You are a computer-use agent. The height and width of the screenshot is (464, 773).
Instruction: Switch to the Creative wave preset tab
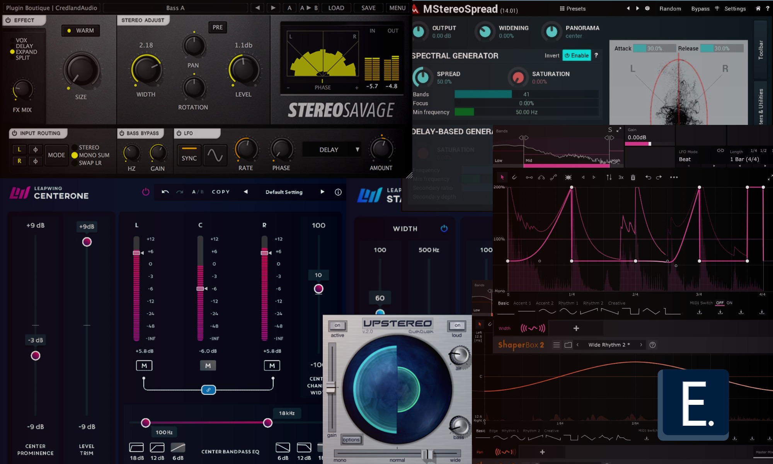[x=616, y=303]
